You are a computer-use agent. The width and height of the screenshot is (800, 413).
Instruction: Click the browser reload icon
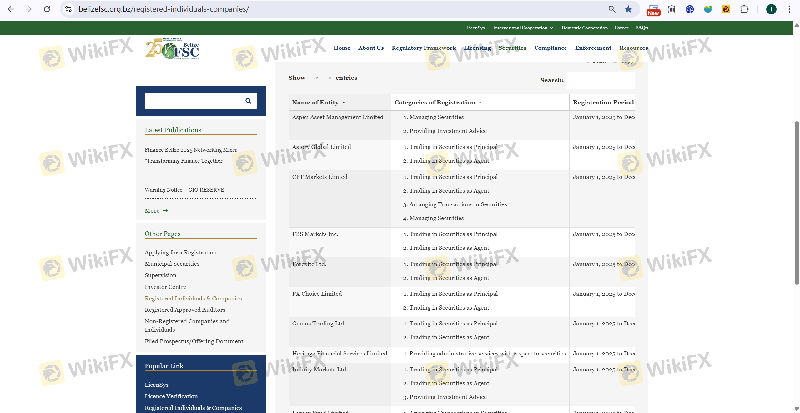click(47, 9)
